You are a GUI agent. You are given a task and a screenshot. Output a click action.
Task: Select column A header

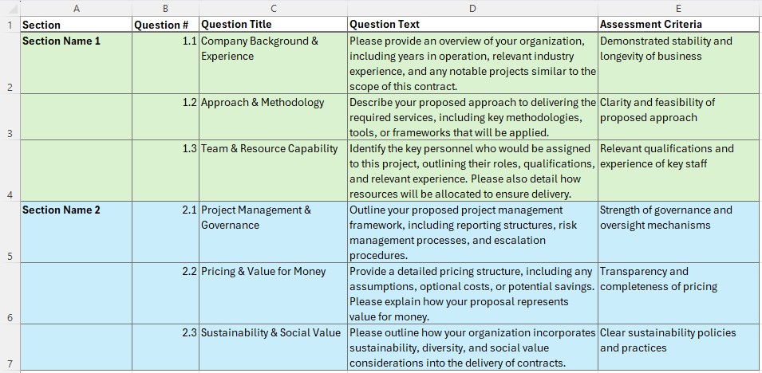click(76, 8)
